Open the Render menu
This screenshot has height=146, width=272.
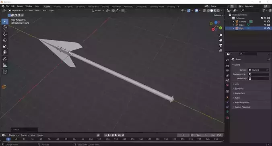(20, 6)
